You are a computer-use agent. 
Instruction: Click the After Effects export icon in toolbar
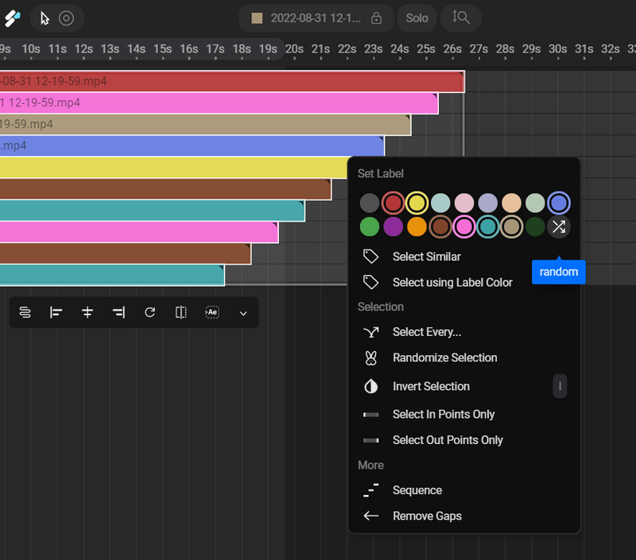point(211,312)
